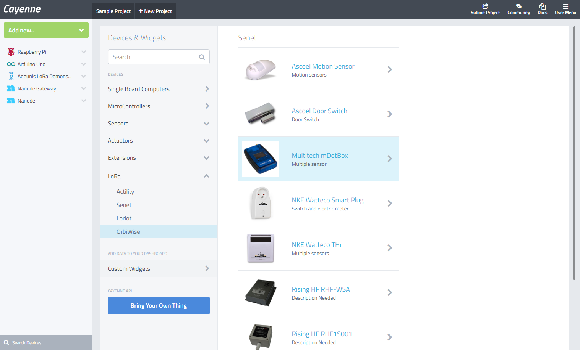Click the Nanode device icon
This screenshot has height=350, width=580.
pyautogui.click(x=11, y=101)
